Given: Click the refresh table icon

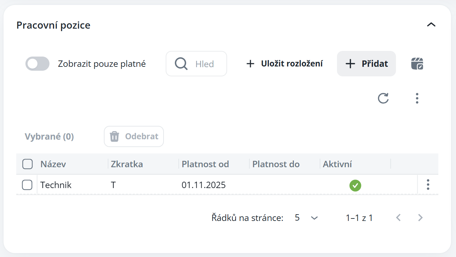Looking at the screenshot, I should (383, 98).
